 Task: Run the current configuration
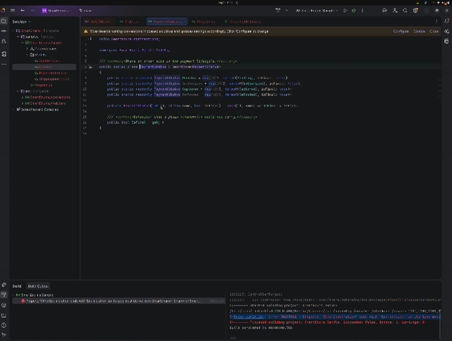(x=345, y=10)
